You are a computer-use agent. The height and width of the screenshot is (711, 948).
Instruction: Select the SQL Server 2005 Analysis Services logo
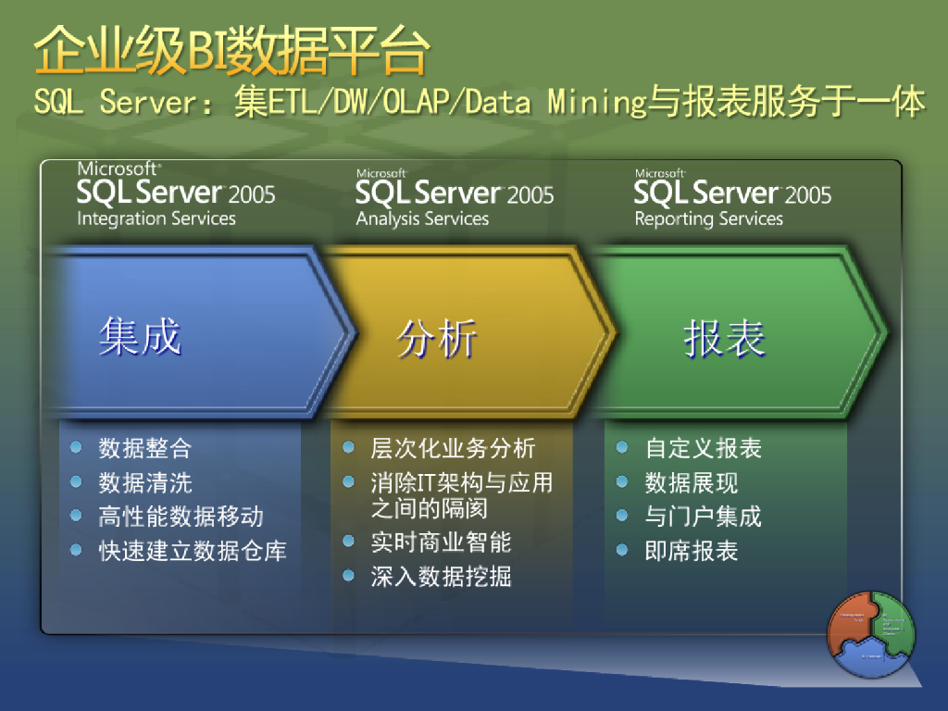[455, 198]
